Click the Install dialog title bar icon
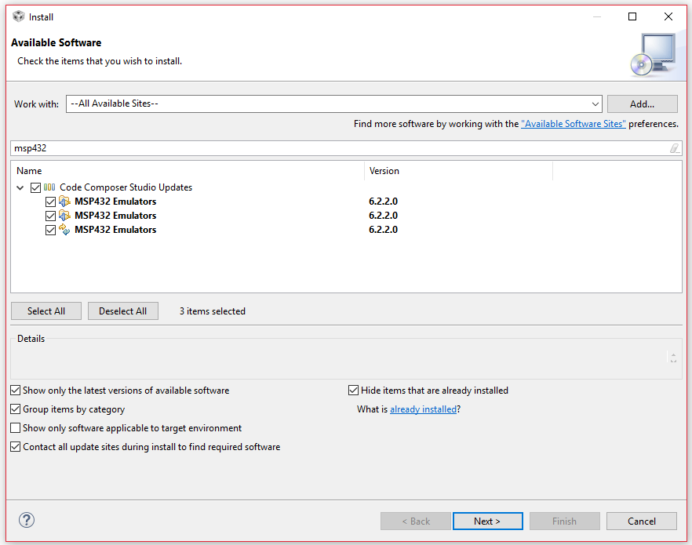Viewport: 692px width, 545px height. (18, 16)
